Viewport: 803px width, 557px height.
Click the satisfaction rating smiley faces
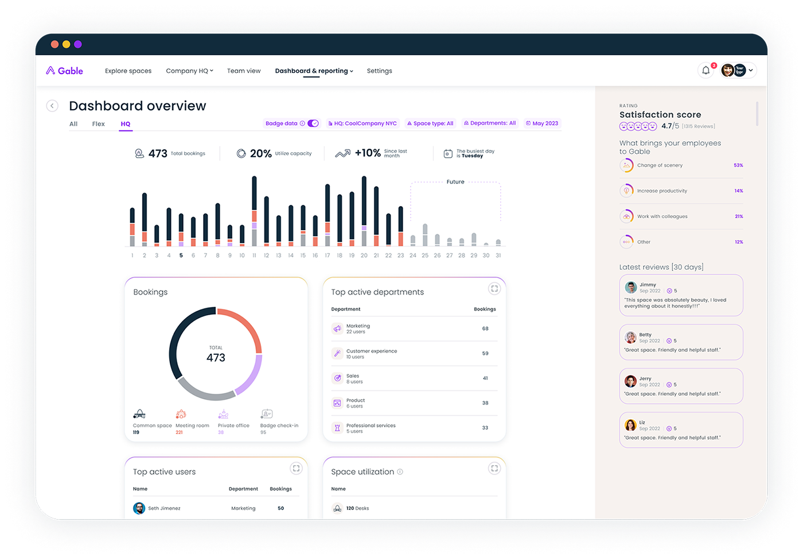pos(638,126)
